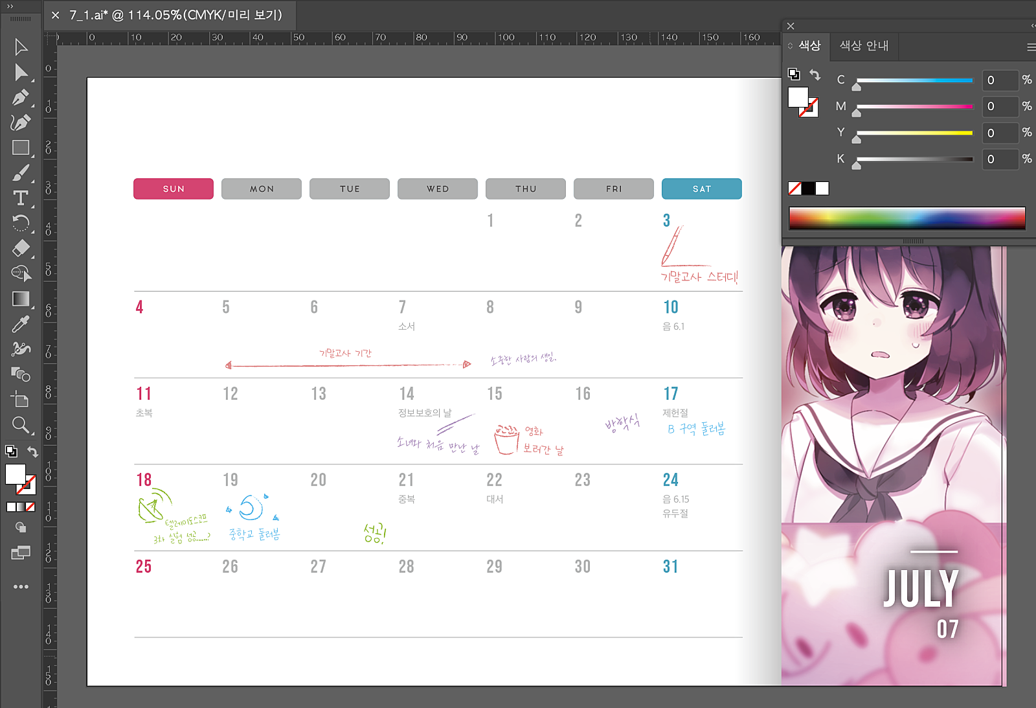Click the toolbar fill color box
Screen dimensions: 1036x708
point(16,474)
